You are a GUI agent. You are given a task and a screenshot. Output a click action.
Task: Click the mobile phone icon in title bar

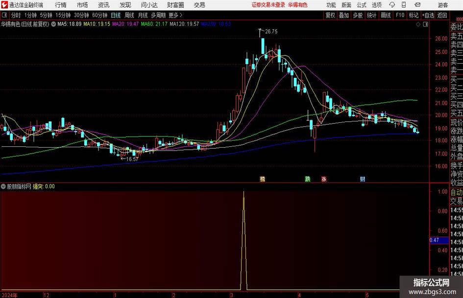tap(404, 5)
